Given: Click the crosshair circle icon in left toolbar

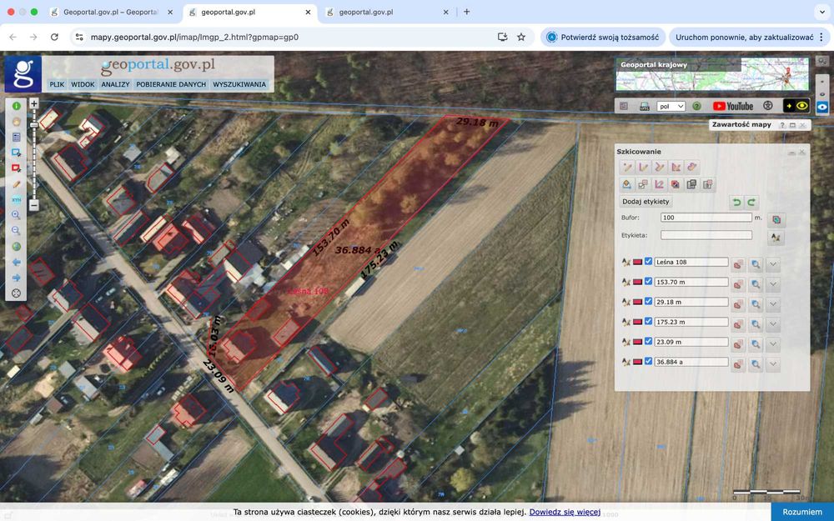Looking at the screenshot, I should point(16,293).
